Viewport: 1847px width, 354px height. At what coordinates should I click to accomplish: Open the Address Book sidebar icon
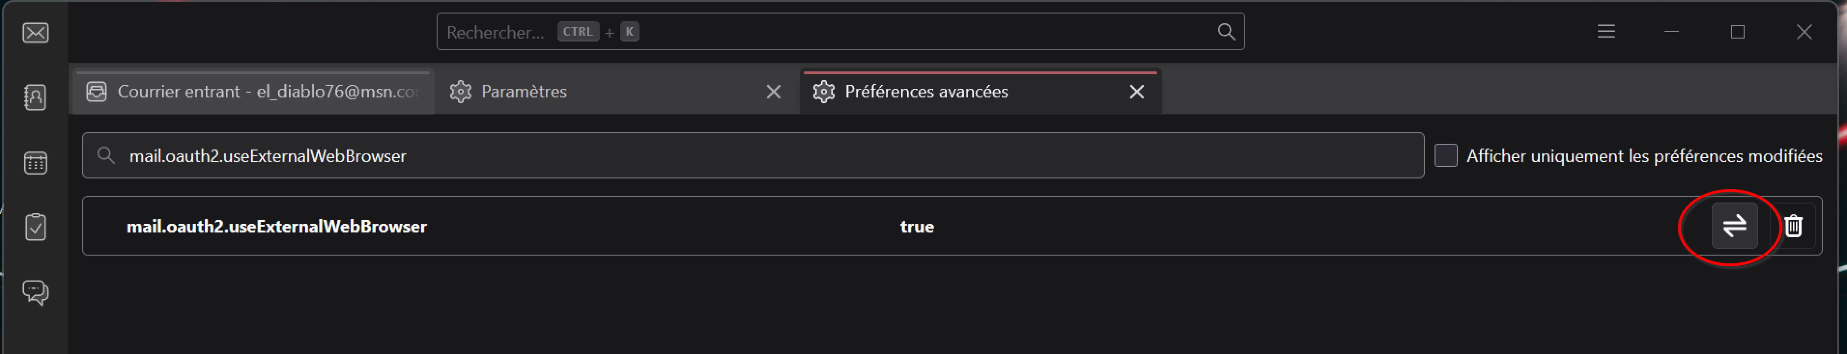[35, 97]
